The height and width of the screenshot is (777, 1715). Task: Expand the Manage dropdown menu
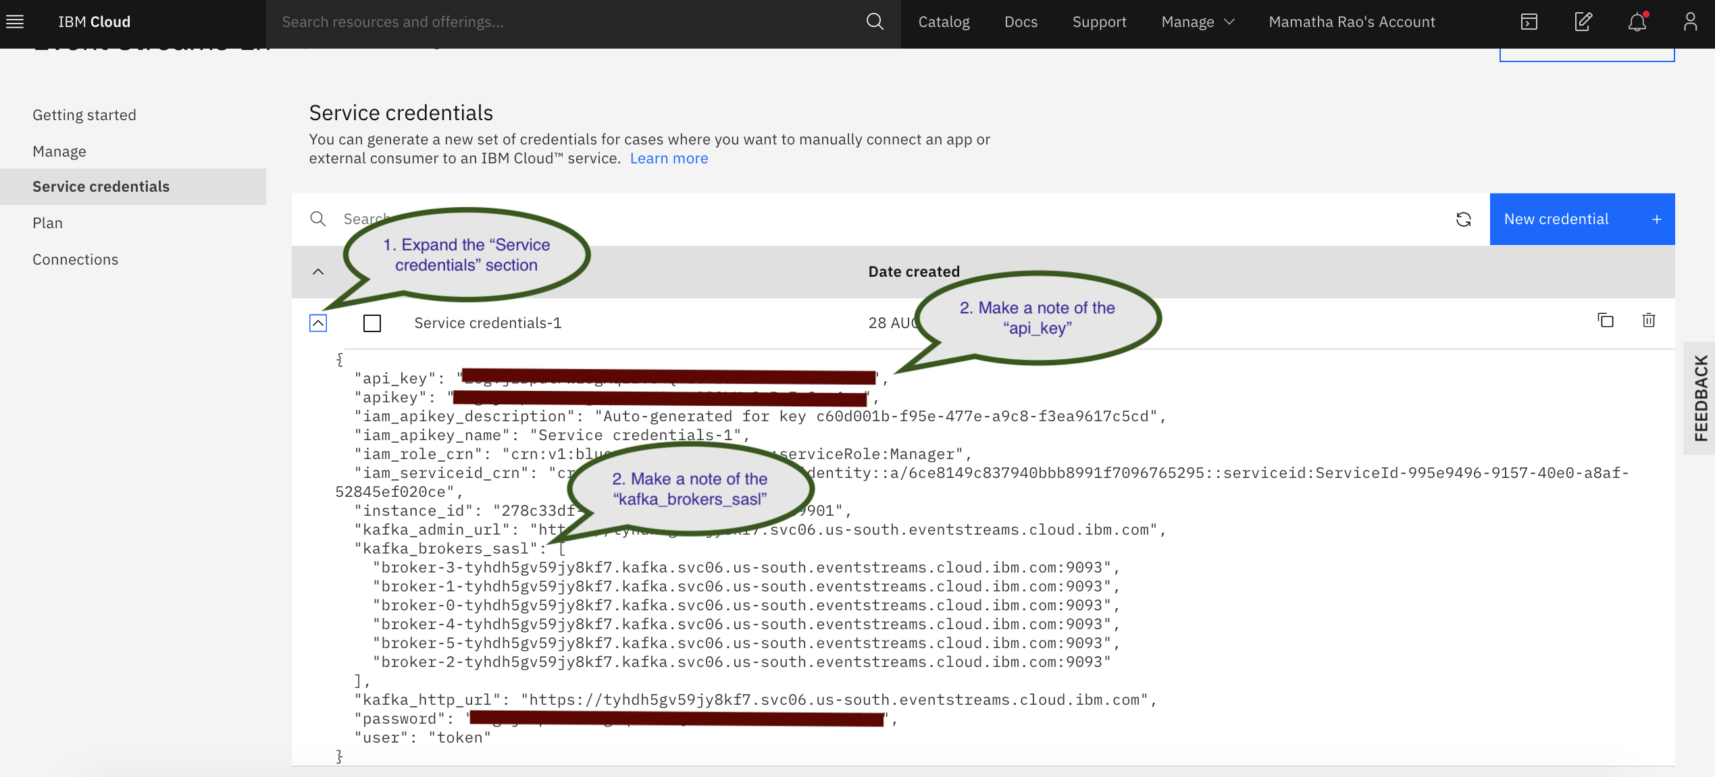[1196, 21]
